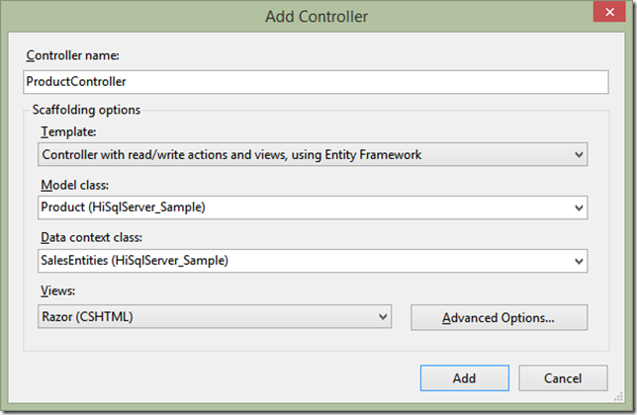The height and width of the screenshot is (415, 637).
Task: Click the Controller name label
Action: [x=73, y=55]
